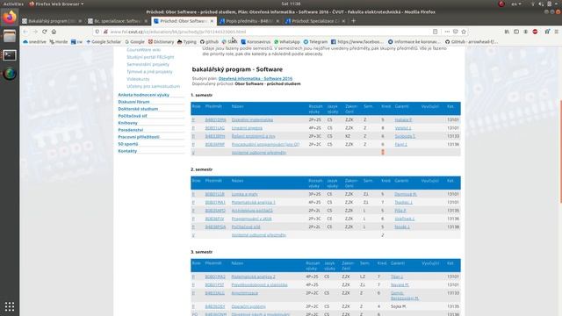562x316 pixels.
Task: Open 'Doktorské studium' sidebar link
Action: [138, 109]
